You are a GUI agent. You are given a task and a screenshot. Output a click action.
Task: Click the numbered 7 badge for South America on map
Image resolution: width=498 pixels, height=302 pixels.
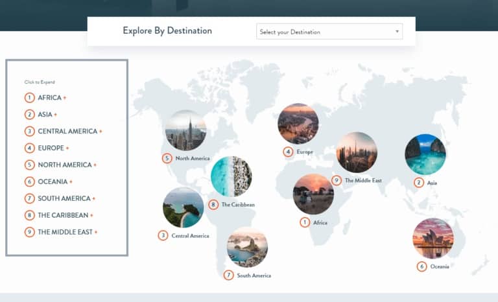(228, 275)
